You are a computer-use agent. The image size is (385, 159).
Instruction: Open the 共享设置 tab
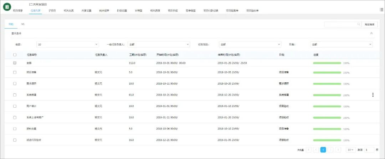click(x=86, y=11)
